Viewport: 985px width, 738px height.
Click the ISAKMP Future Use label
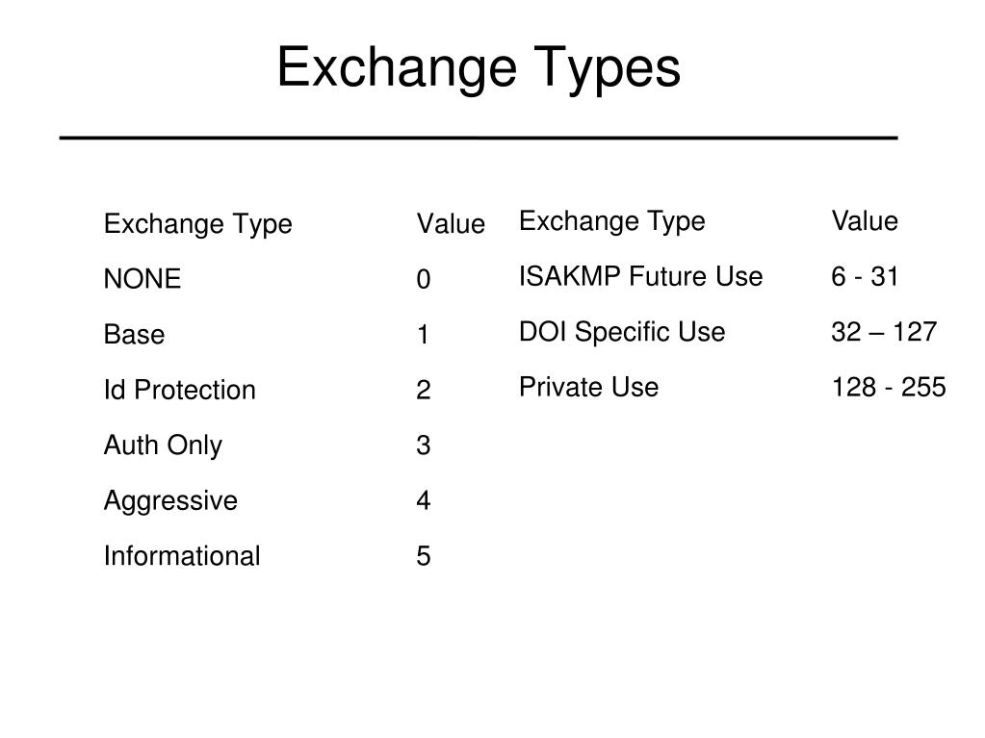[640, 276]
